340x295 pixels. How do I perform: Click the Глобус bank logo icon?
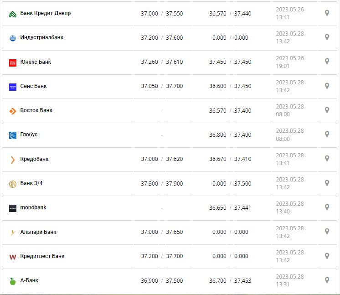pos(13,135)
